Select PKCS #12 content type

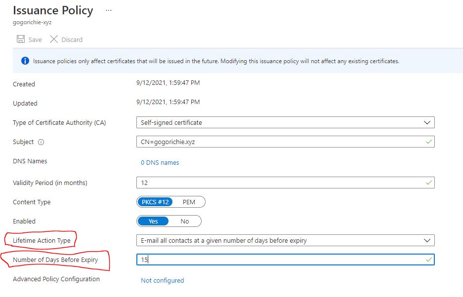pos(155,202)
